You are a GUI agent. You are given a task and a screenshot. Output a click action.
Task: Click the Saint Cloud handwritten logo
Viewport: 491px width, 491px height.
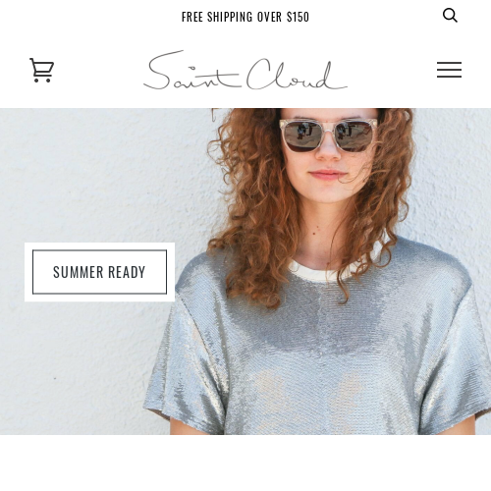pyautogui.click(x=245, y=70)
